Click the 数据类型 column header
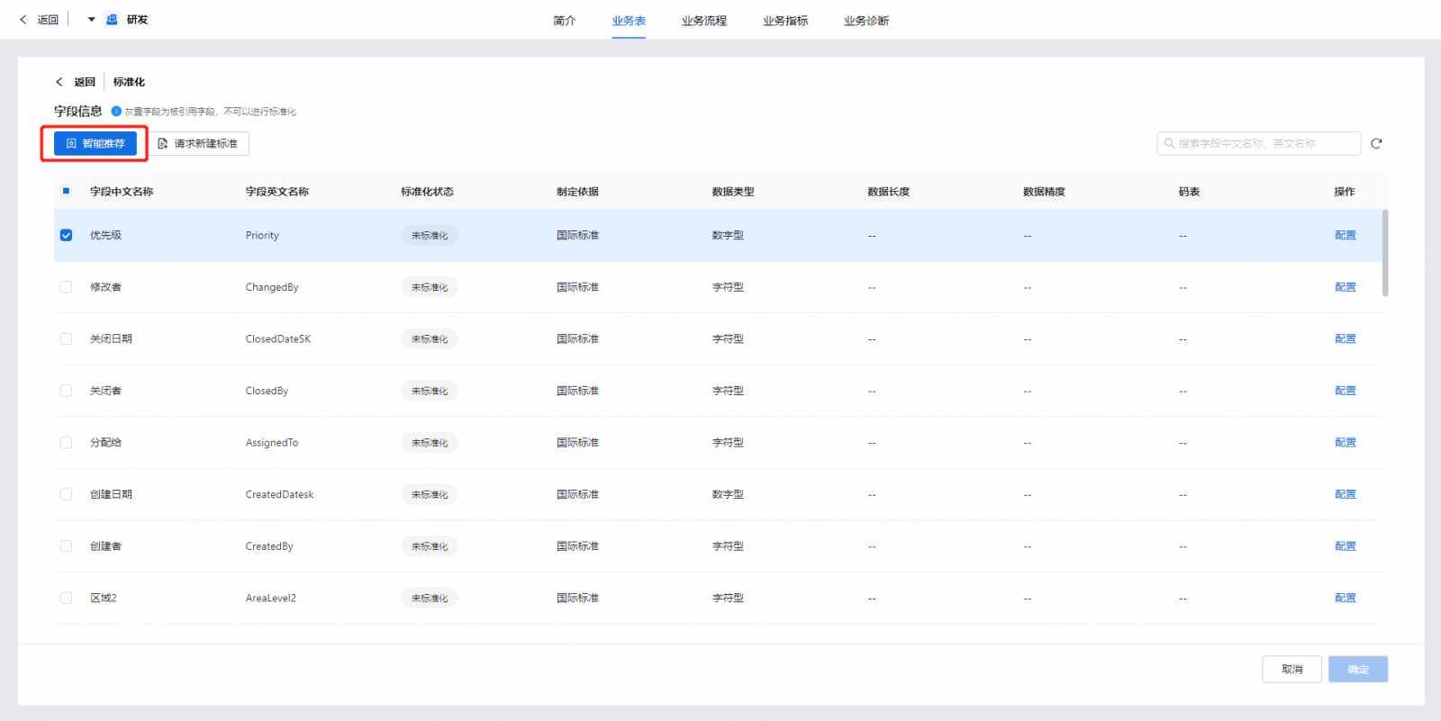The image size is (1441, 721). tap(733, 192)
